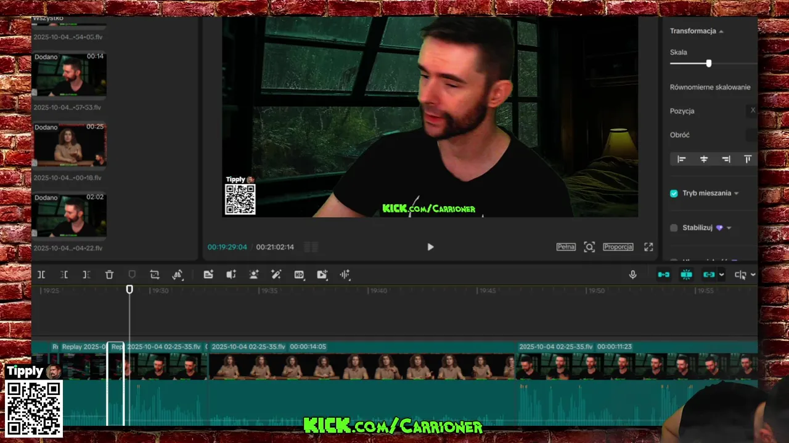Enter fullscreen preview mode

pos(648,247)
